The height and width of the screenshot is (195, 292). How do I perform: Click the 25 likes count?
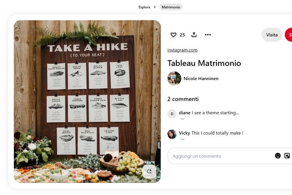(182, 35)
